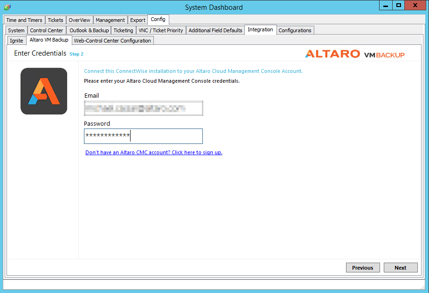Open the OverView tab
The image size is (429, 293).
[x=79, y=20]
